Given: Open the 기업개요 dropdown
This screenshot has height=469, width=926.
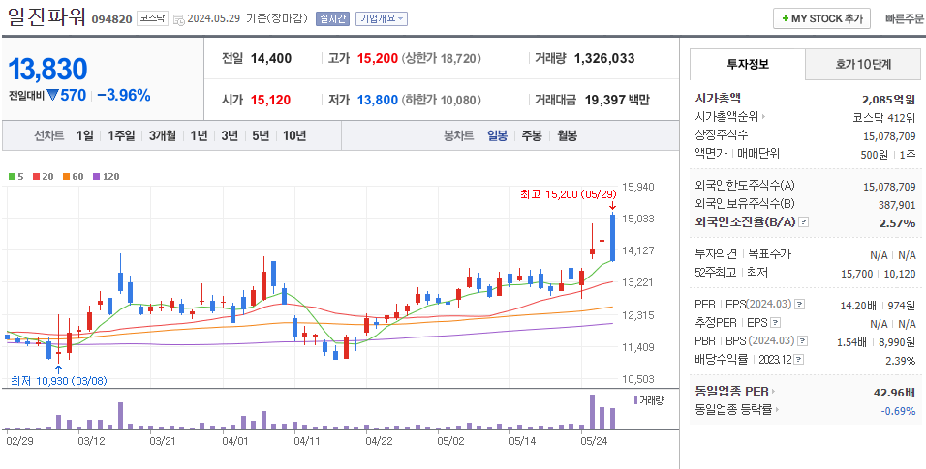Looking at the screenshot, I should 382,19.
